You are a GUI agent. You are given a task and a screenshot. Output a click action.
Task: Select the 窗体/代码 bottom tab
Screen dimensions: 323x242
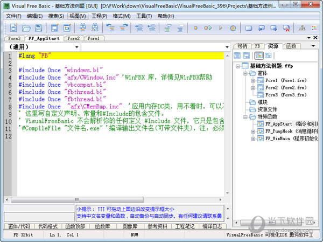(x=19, y=226)
